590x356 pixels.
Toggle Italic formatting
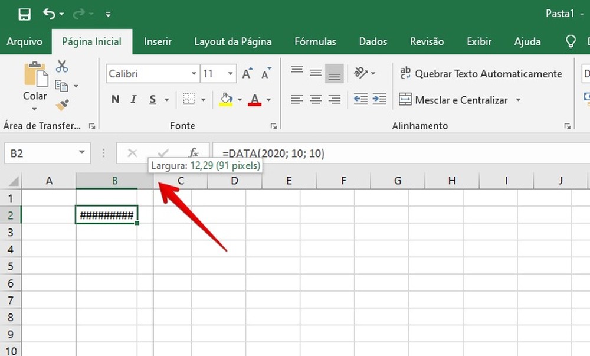[x=133, y=99]
